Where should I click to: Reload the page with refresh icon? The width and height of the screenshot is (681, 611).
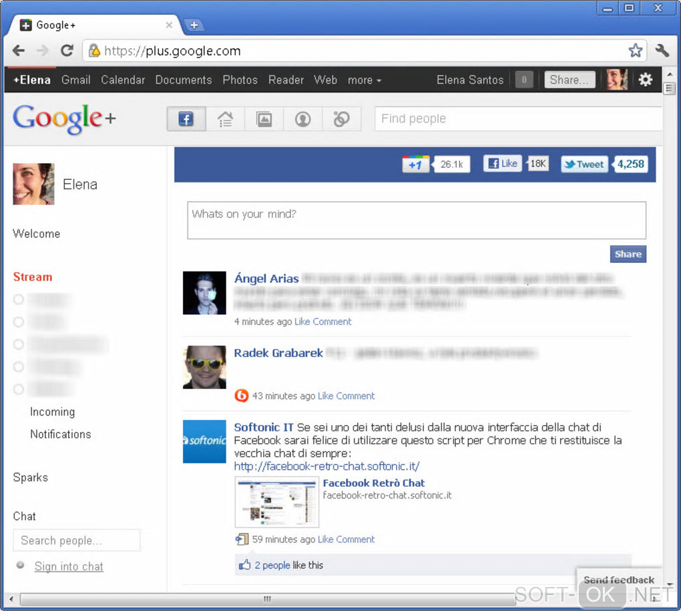67,51
